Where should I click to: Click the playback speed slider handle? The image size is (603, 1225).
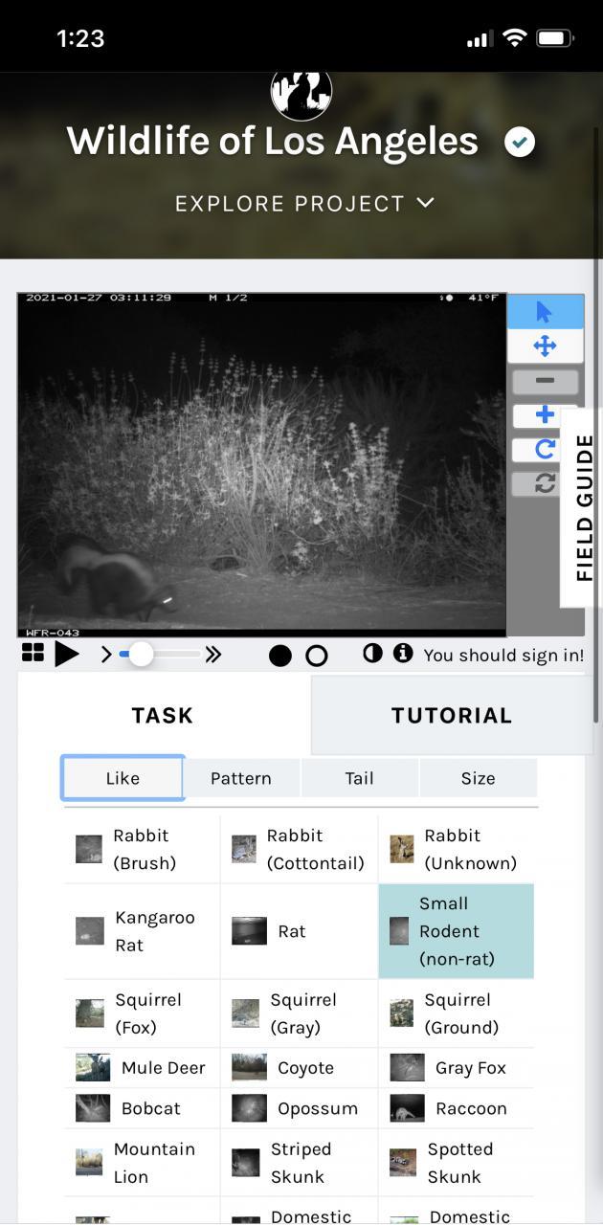(141, 655)
